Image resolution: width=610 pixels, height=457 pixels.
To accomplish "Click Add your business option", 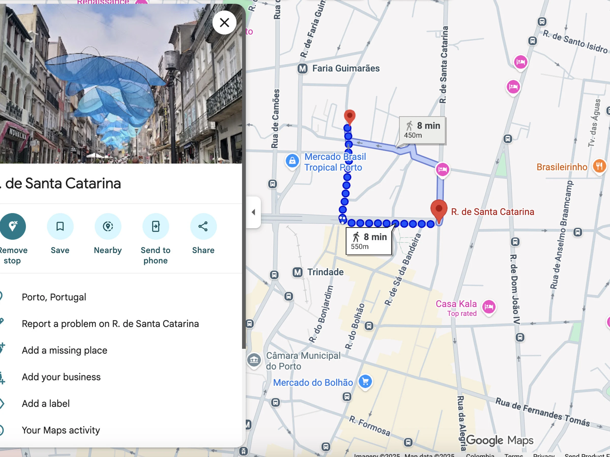I will (61, 377).
